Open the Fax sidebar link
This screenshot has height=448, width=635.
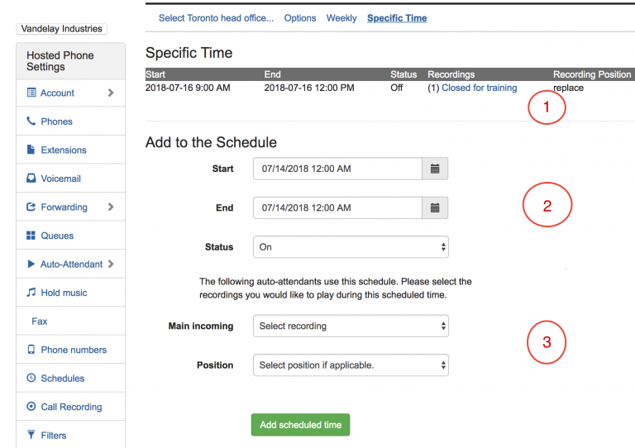(40, 322)
